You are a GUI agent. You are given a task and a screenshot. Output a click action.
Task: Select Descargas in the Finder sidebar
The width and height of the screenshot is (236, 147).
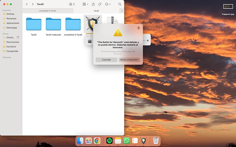[12, 28]
